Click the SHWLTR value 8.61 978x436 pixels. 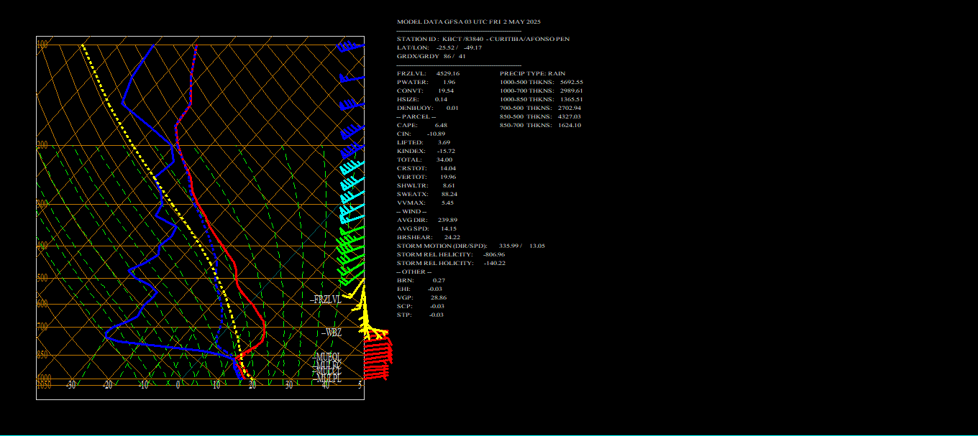click(x=449, y=185)
